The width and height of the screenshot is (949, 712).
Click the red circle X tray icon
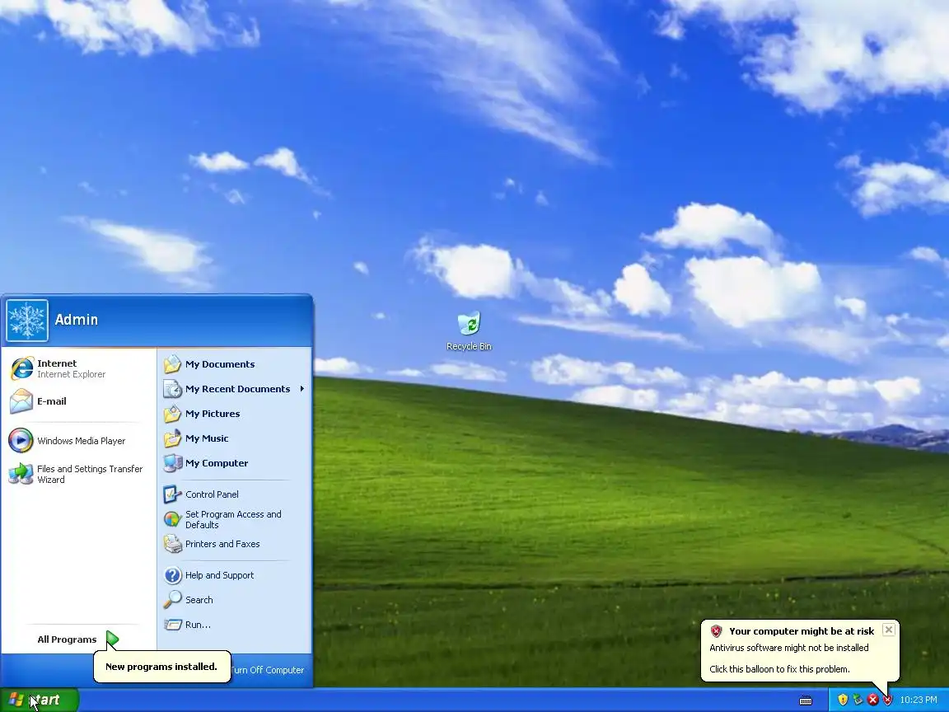[872, 700]
